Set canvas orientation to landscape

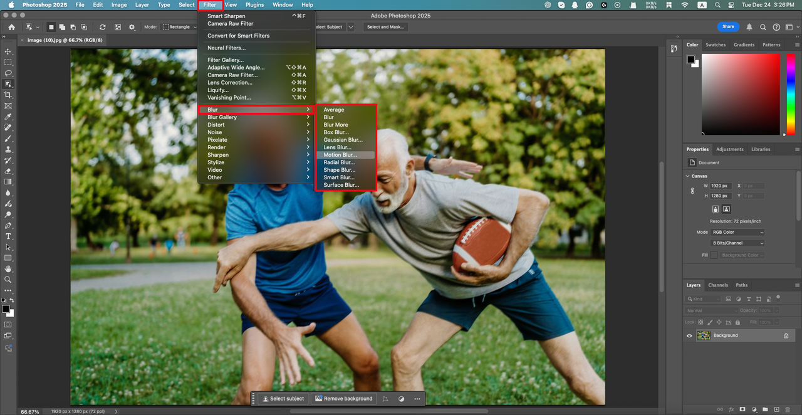click(x=726, y=209)
